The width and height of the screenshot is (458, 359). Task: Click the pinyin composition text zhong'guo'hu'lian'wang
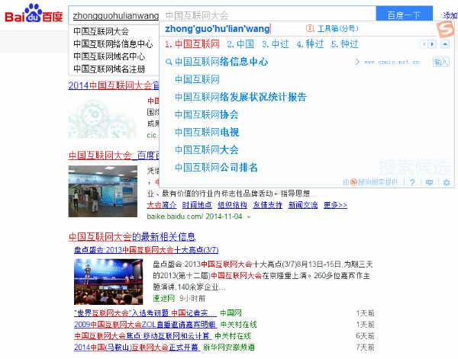[218, 28]
